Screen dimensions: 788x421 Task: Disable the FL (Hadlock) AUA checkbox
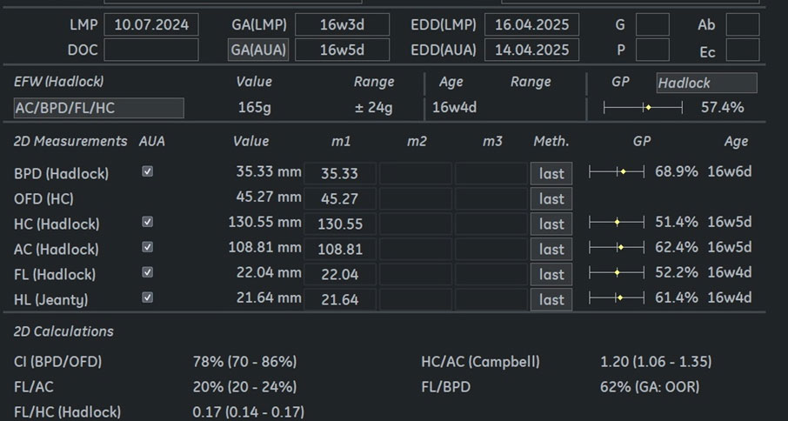147,273
